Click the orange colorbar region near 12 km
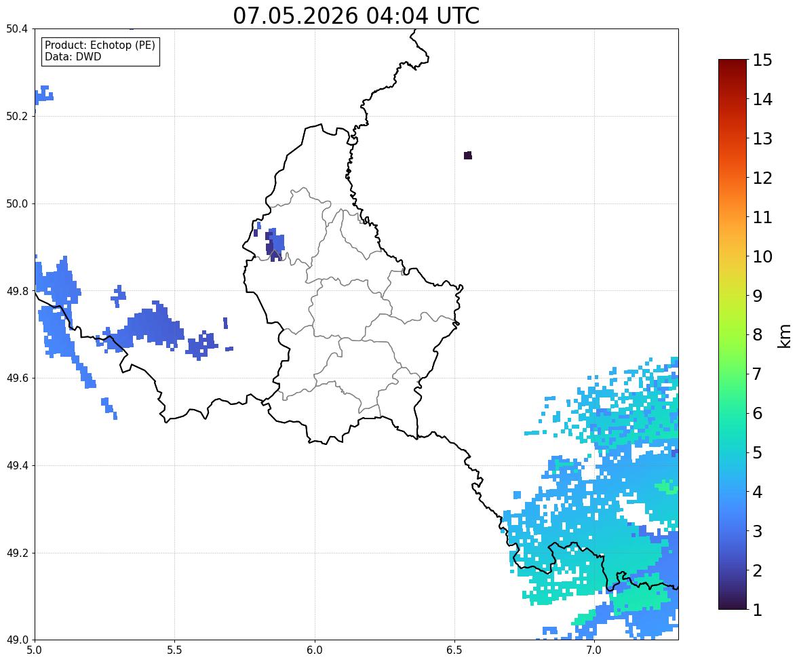The image size is (799, 662). pos(733,177)
